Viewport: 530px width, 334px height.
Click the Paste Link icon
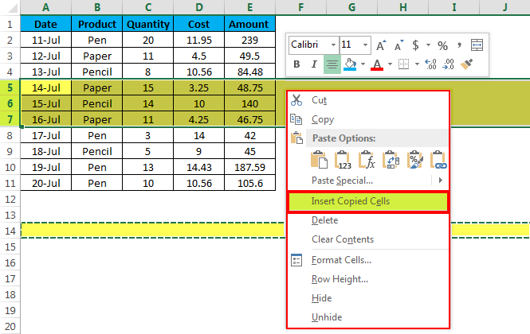pyautogui.click(x=438, y=160)
